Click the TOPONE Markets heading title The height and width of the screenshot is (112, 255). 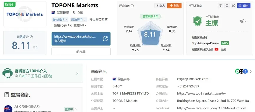(x=75, y=5)
